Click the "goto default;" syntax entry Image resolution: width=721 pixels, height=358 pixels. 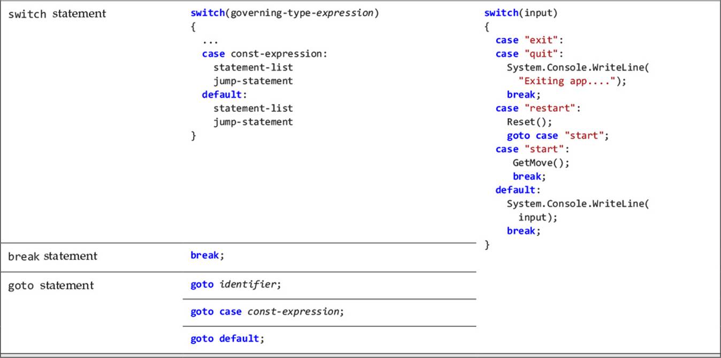(x=227, y=339)
